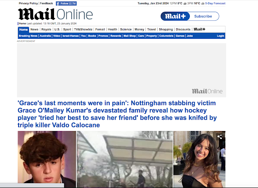Image resolution: width=258 pixels, height=188 pixels.
Task: Click the Facebook Follow button
Action: click(66, 4)
